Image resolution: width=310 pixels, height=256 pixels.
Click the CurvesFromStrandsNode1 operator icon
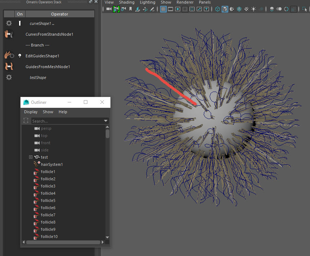click(x=9, y=34)
